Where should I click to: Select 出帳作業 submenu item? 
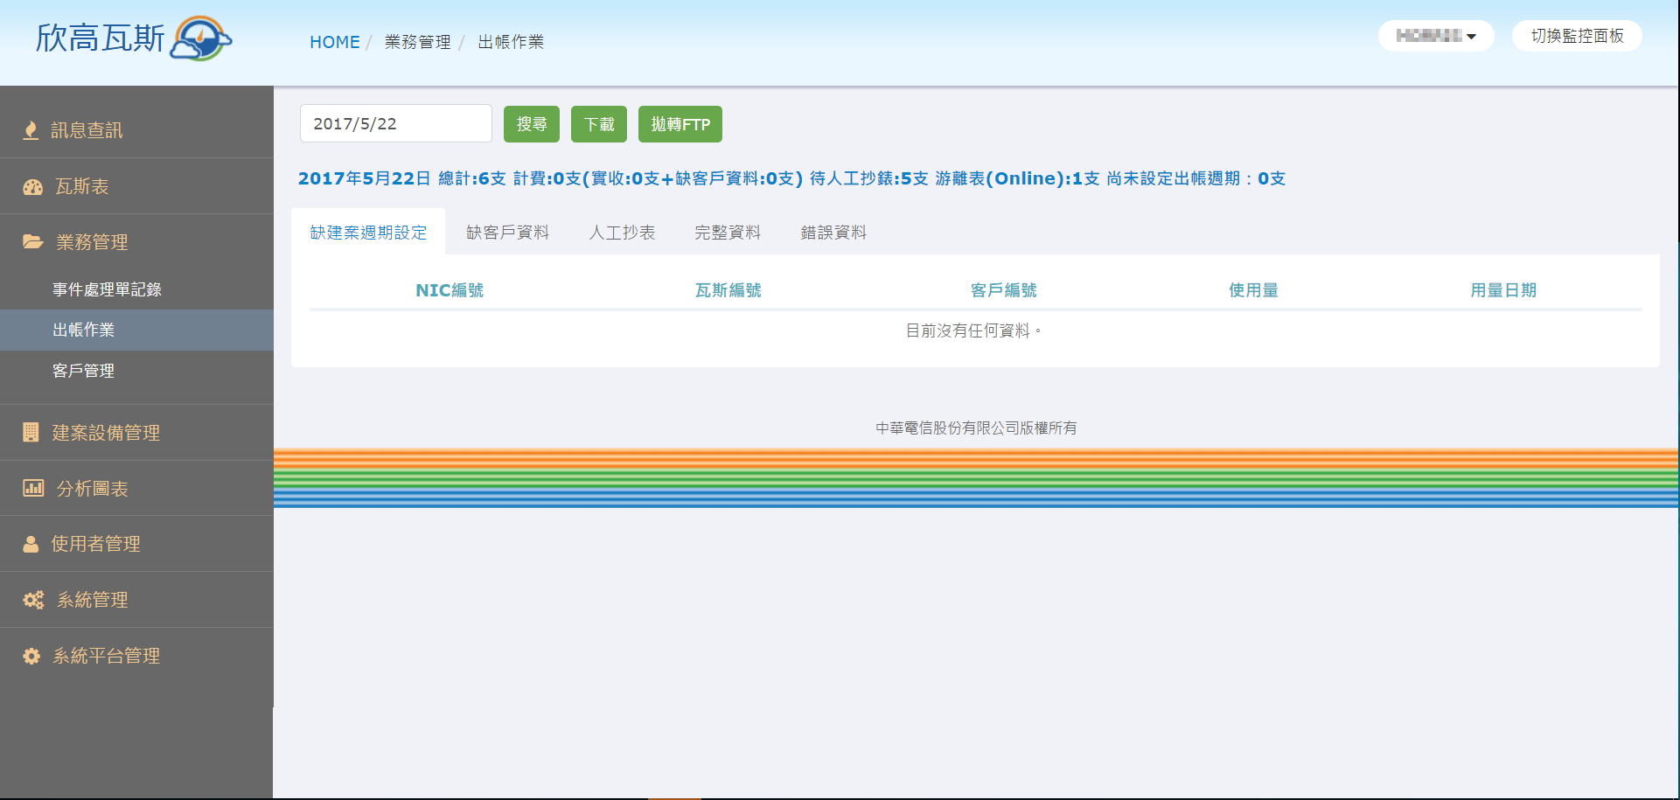(136, 330)
